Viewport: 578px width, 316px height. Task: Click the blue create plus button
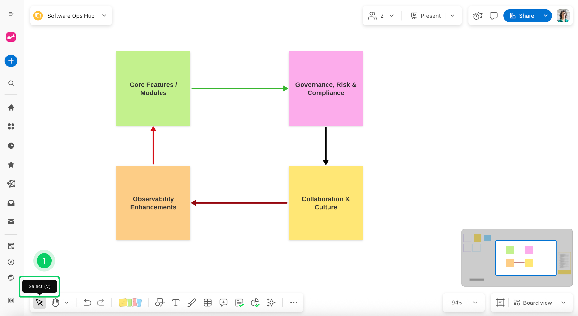[11, 61]
